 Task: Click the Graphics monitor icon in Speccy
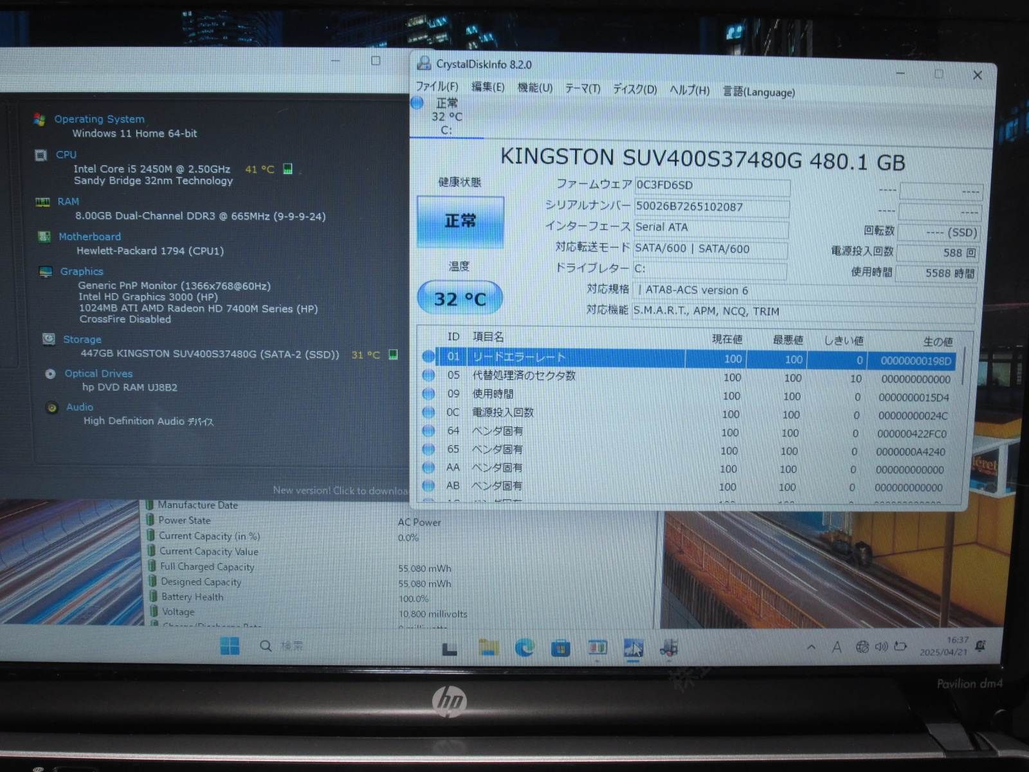point(45,271)
